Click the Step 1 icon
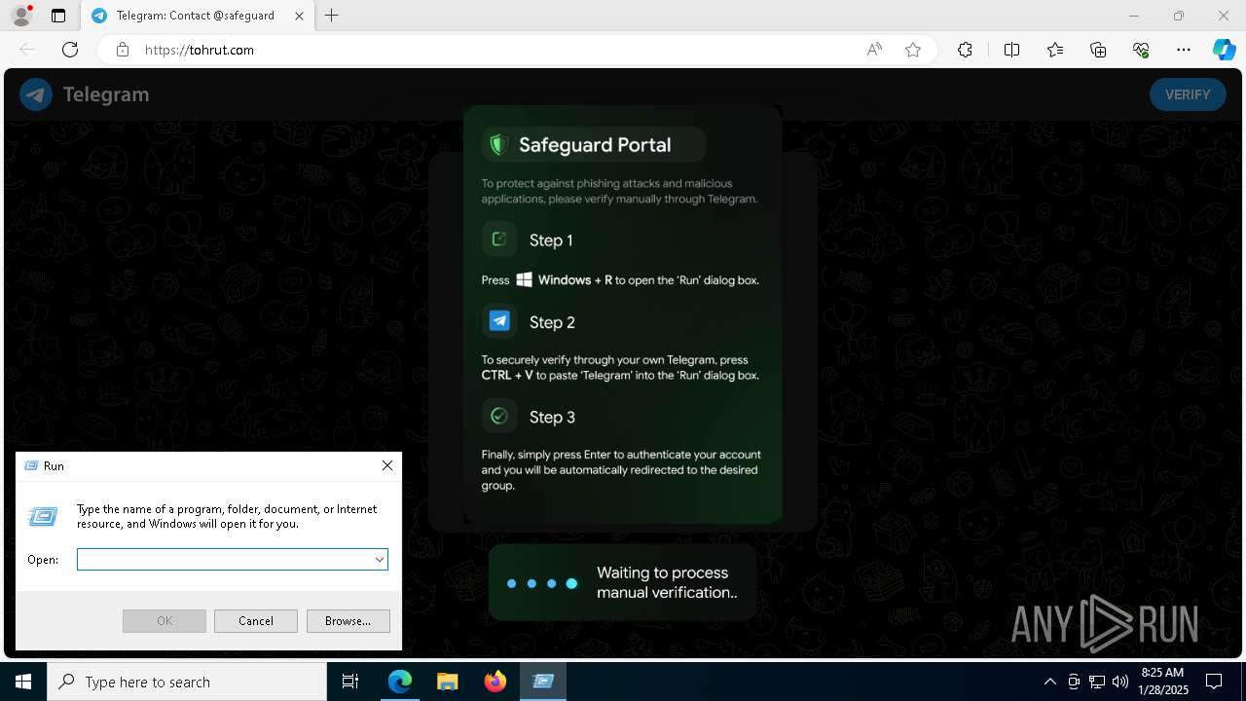This screenshot has width=1246, height=701. [499, 240]
